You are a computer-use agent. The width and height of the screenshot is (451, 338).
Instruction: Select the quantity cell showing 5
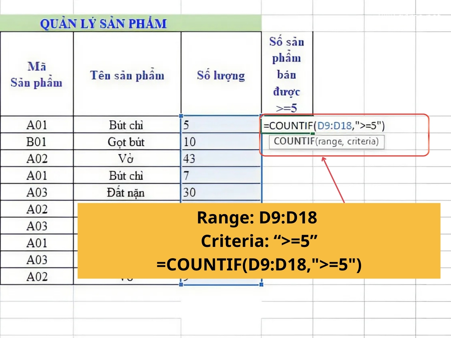point(221,125)
